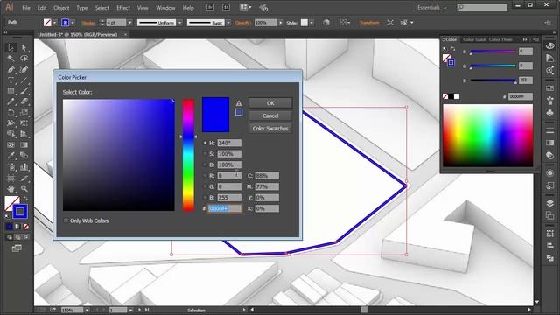The width and height of the screenshot is (560, 315).
Task: Expand the Opacity value dropdown
Action: point(280,23)
